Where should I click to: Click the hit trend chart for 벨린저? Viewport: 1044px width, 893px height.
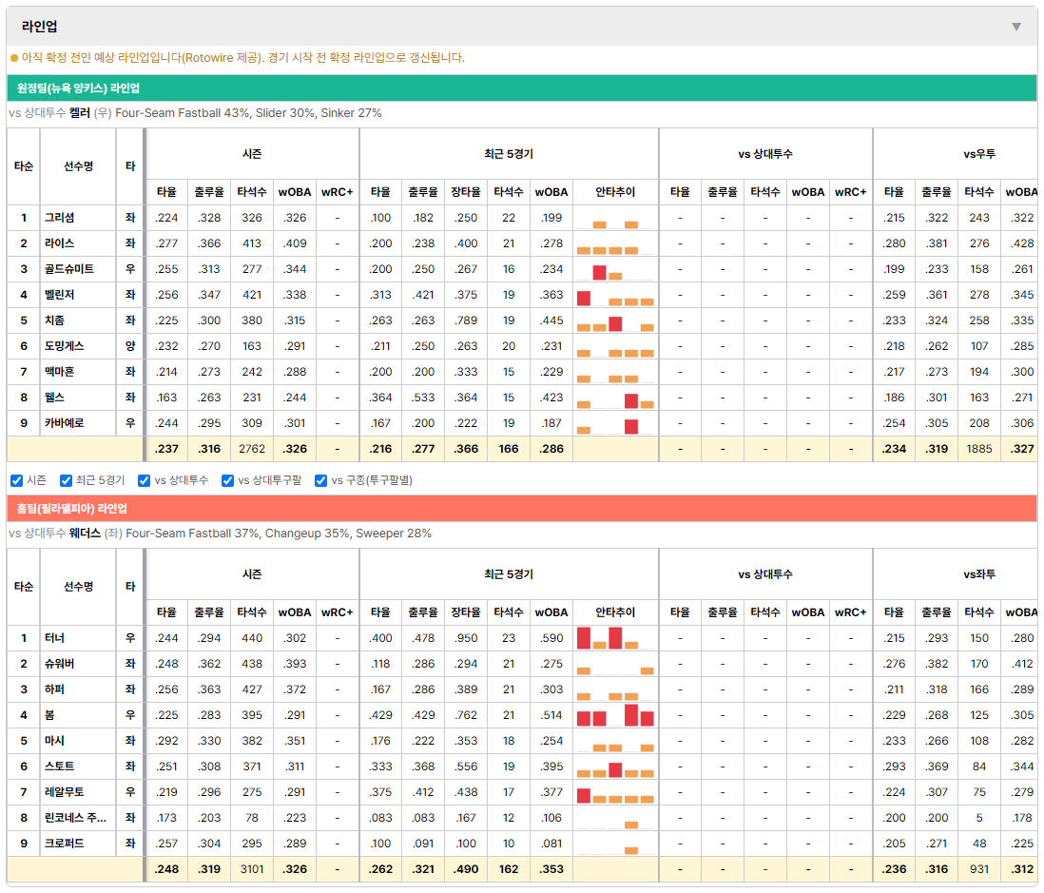615,295
